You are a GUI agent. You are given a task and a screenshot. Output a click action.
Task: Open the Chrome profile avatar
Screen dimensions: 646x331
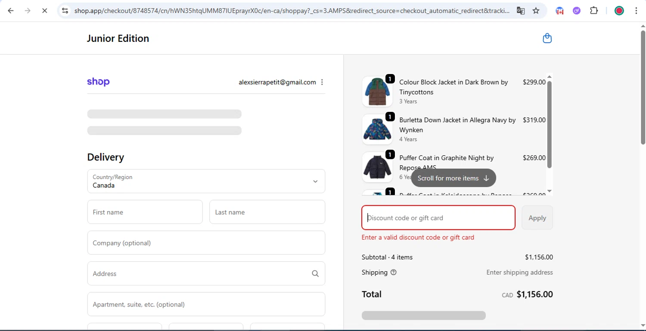point(619,11)
